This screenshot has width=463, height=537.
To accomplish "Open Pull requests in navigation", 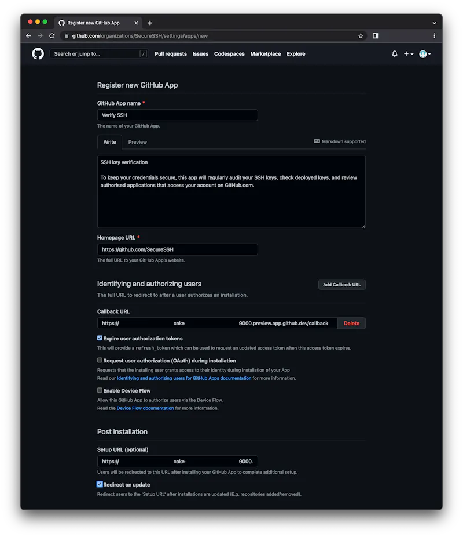I will 171,54.
